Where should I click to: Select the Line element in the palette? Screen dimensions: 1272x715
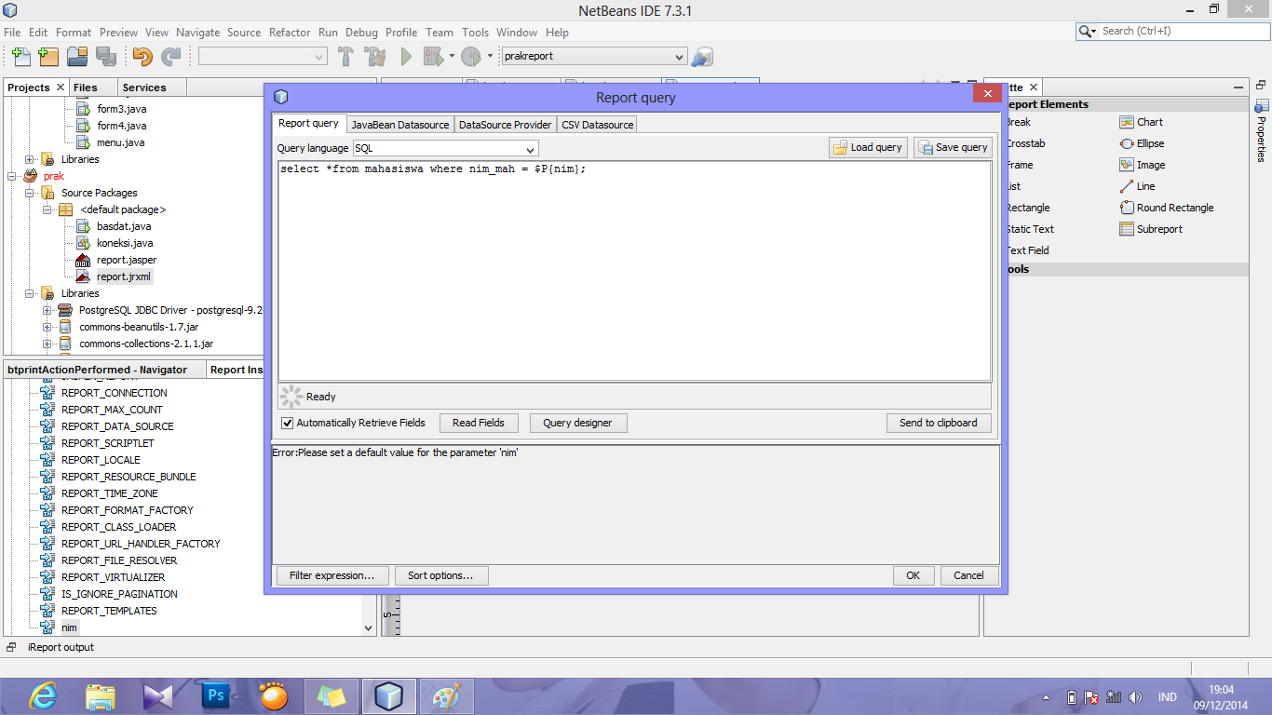[1141, 186]
